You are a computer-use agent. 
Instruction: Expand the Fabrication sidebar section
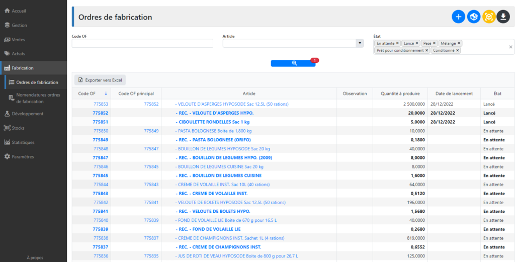pyautogui.click(x=22, y=68)
